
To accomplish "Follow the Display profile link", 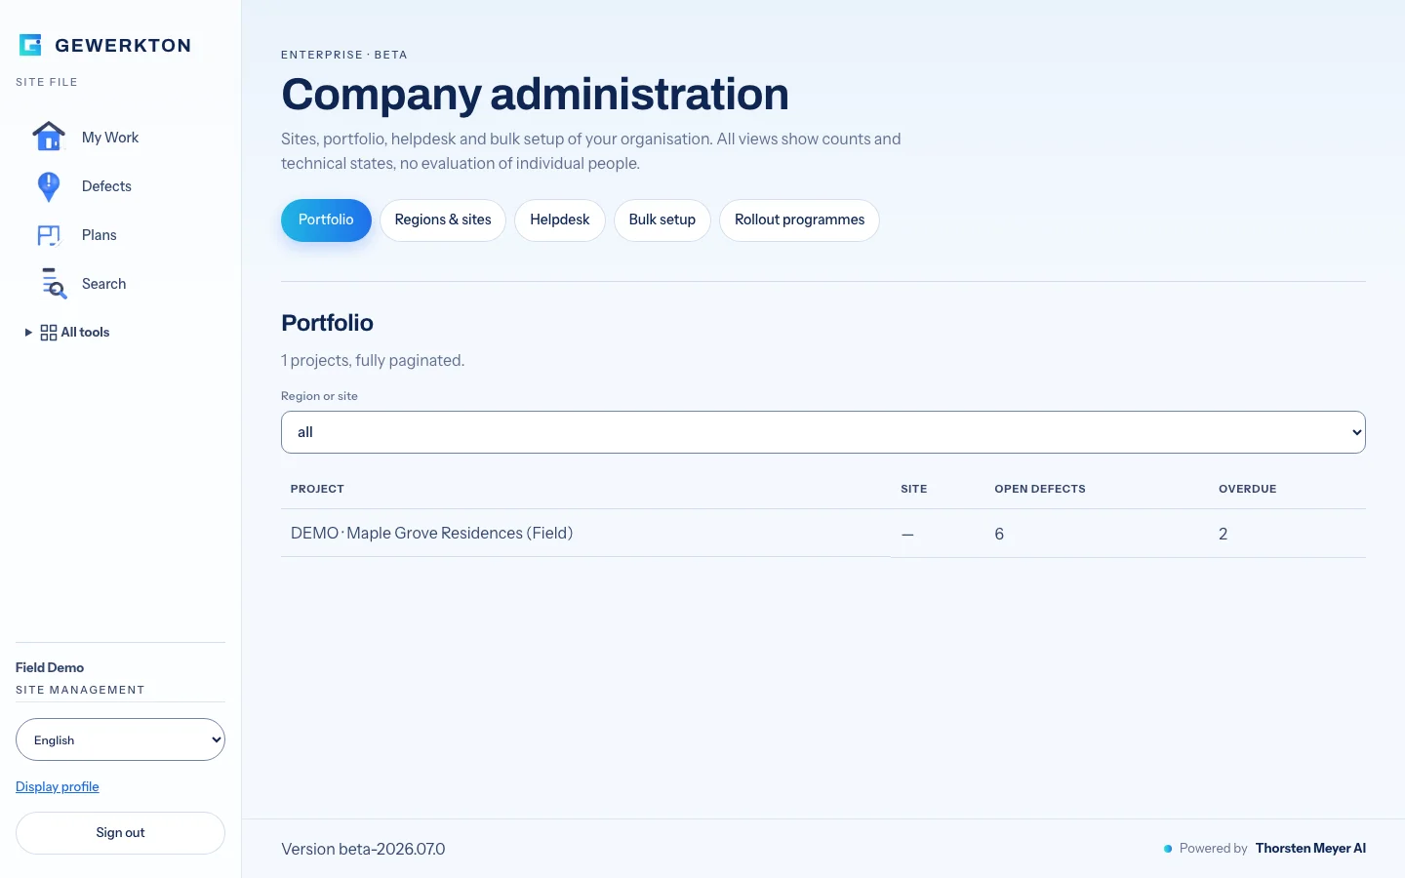I will (x=58, y=786).
